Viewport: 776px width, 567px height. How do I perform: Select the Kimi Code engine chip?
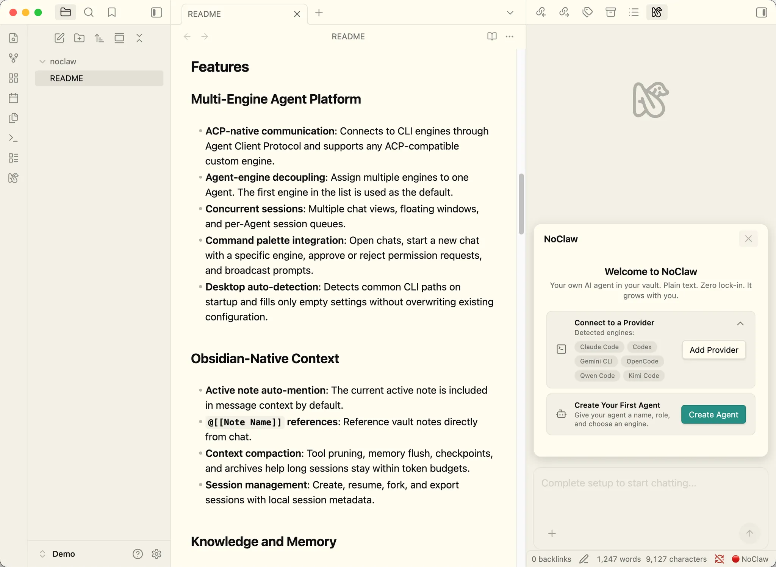coord(643,376)
